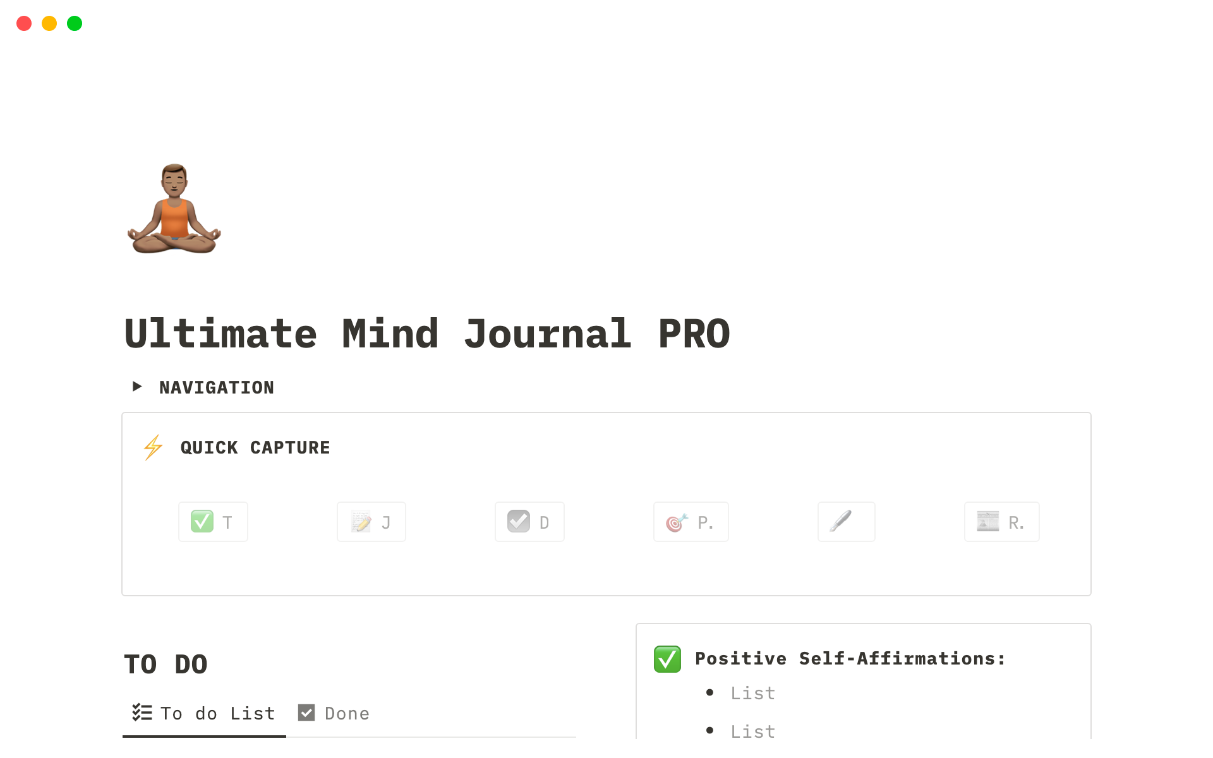
Task: Click the first List bullet placeholder
Action: [752, 693]
